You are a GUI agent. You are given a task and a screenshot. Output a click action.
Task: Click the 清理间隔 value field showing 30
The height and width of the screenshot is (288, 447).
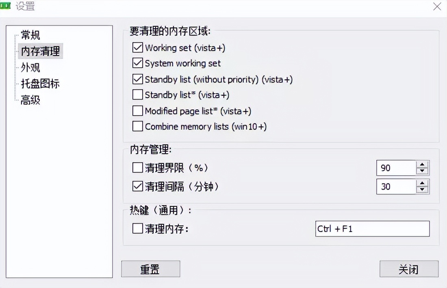(396, 187)
